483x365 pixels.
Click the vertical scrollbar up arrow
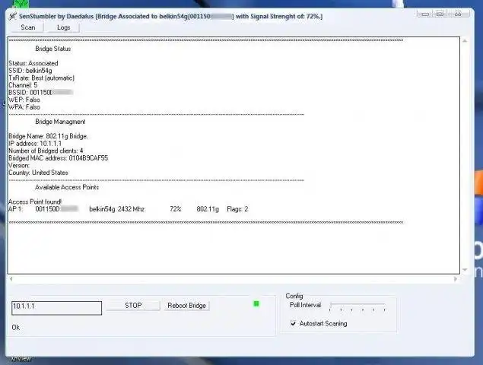[x=465, y=41]
